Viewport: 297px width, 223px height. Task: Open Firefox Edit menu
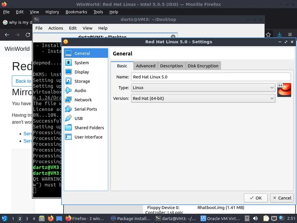tap(20, 12)
